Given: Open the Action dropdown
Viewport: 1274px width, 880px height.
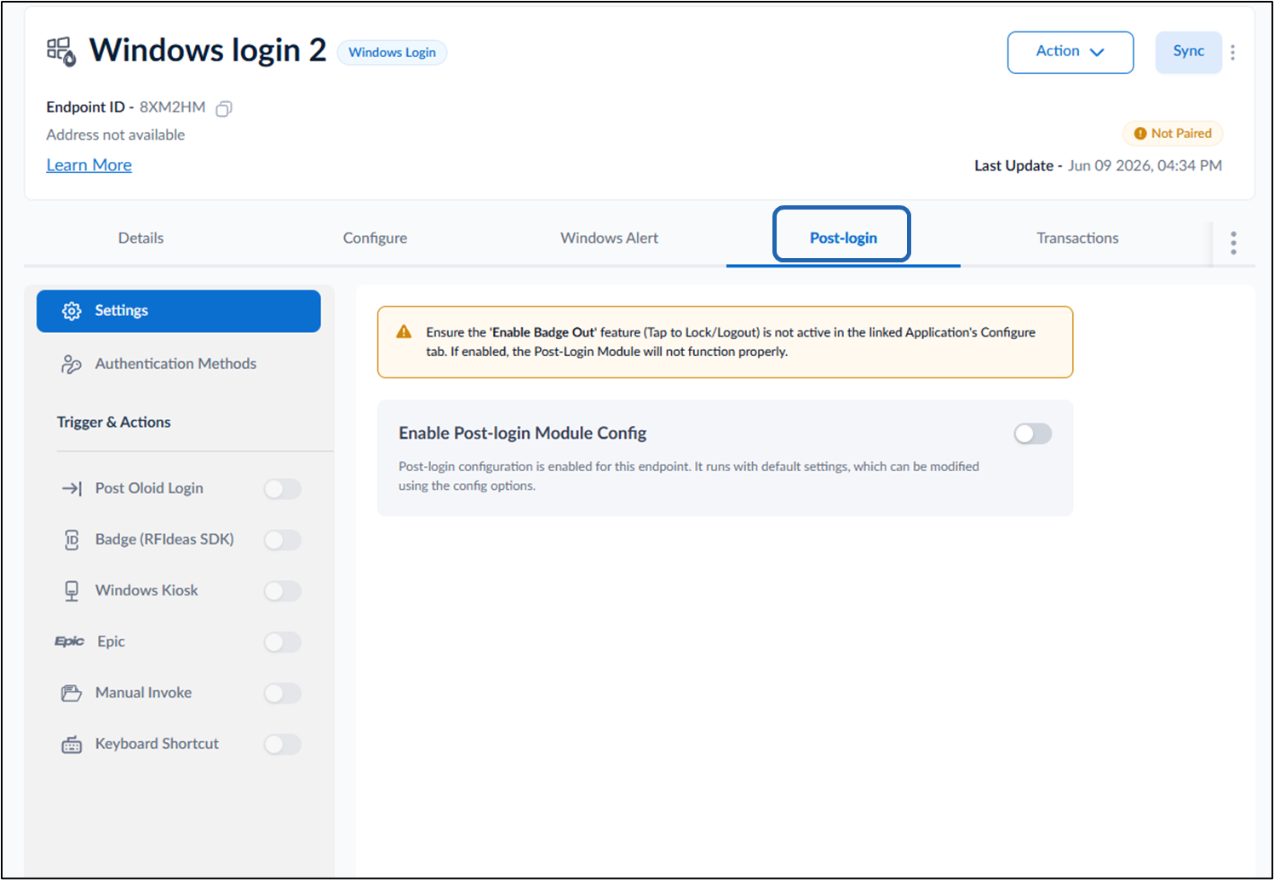Looking at the screenshot, I should tap(1070, 52).
